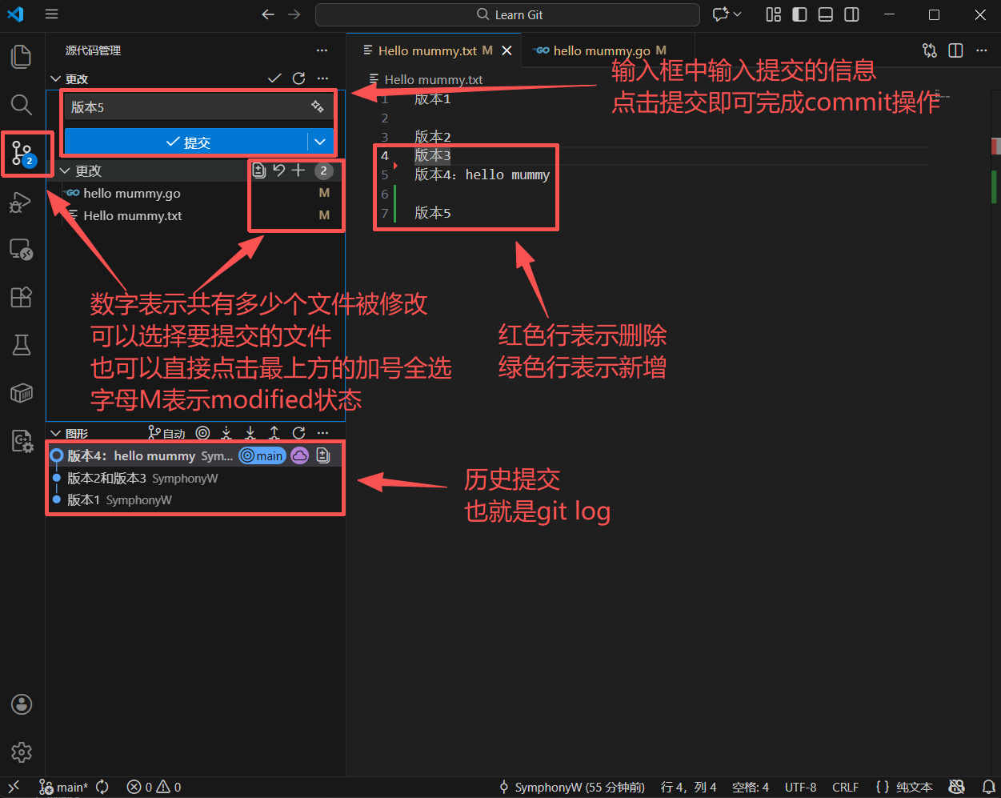This screenshot has width=1001, height=798.
Task: Collapse the 图形 graph section
Action: click(x=56, y=433)
